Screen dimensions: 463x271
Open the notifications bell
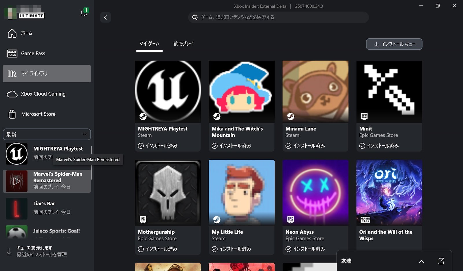[84, 13]
